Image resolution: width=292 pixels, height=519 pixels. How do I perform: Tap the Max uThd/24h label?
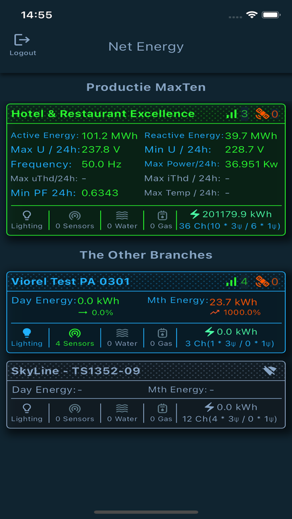coord(44,179)
